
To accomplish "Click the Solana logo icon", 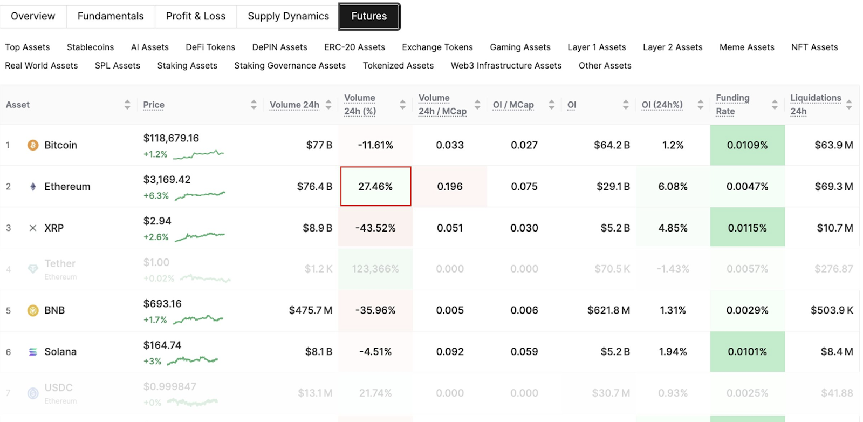I will (x=33, y=352).
